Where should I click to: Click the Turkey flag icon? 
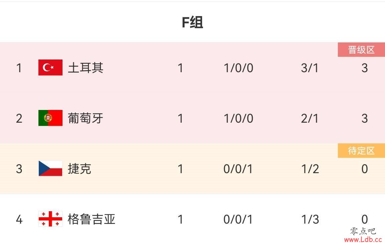pyautogui.click(x=50, y=68)
